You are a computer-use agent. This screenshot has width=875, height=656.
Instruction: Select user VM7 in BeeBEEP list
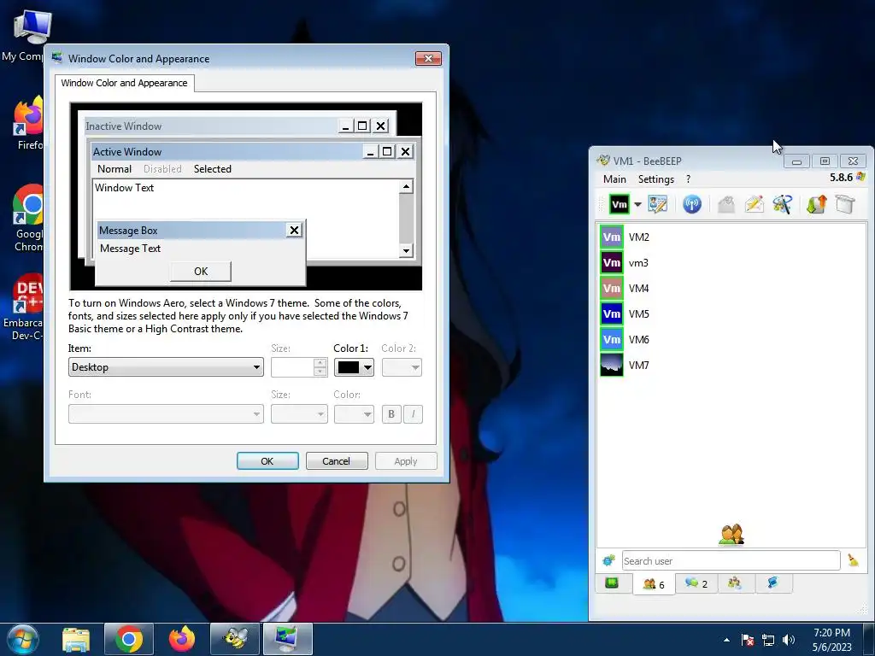731,366
